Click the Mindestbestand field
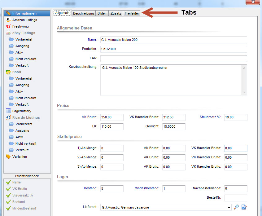The width and height of the screenshot is (262, 216). pyautogui.click(x=174, y=189)
